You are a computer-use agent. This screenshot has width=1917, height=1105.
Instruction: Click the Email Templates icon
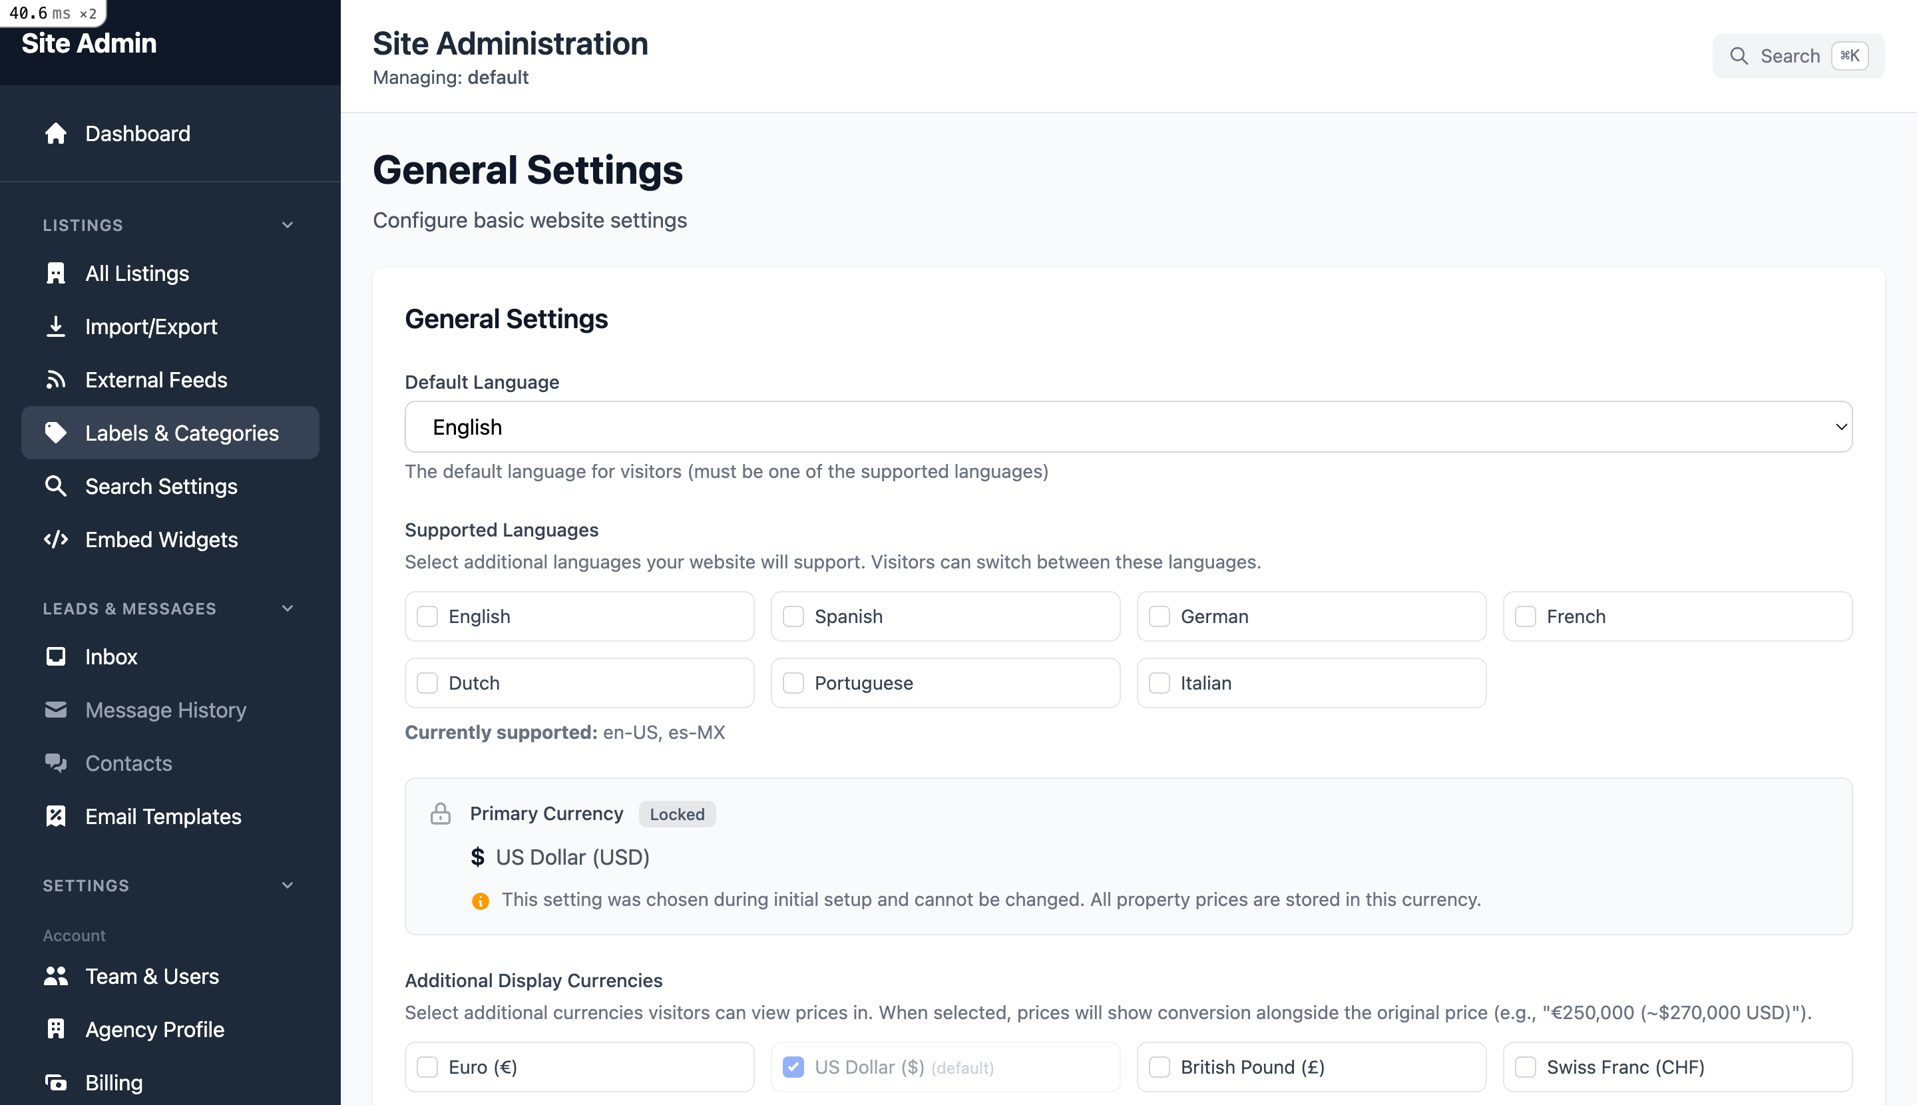56,816
